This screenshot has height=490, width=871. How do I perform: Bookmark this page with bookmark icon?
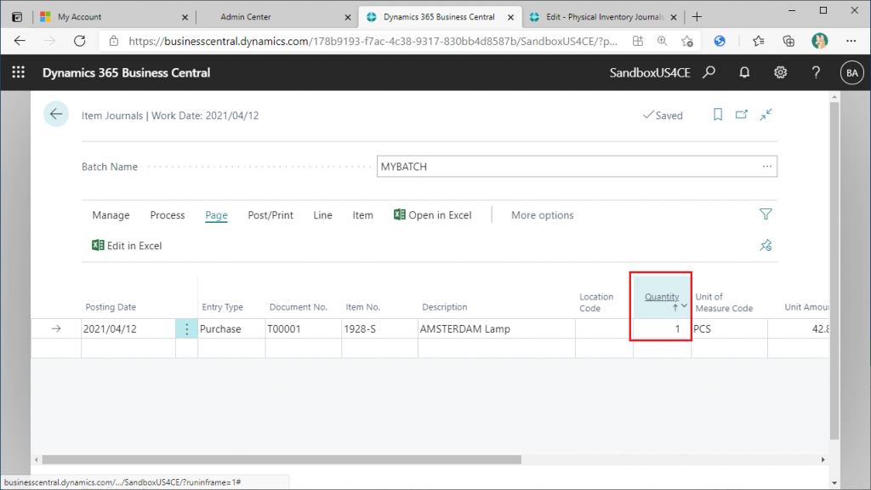point(718,115)
